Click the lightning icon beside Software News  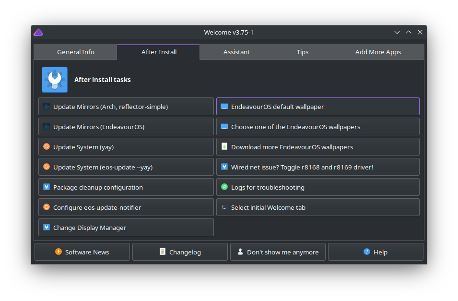(x=59, y=252)
